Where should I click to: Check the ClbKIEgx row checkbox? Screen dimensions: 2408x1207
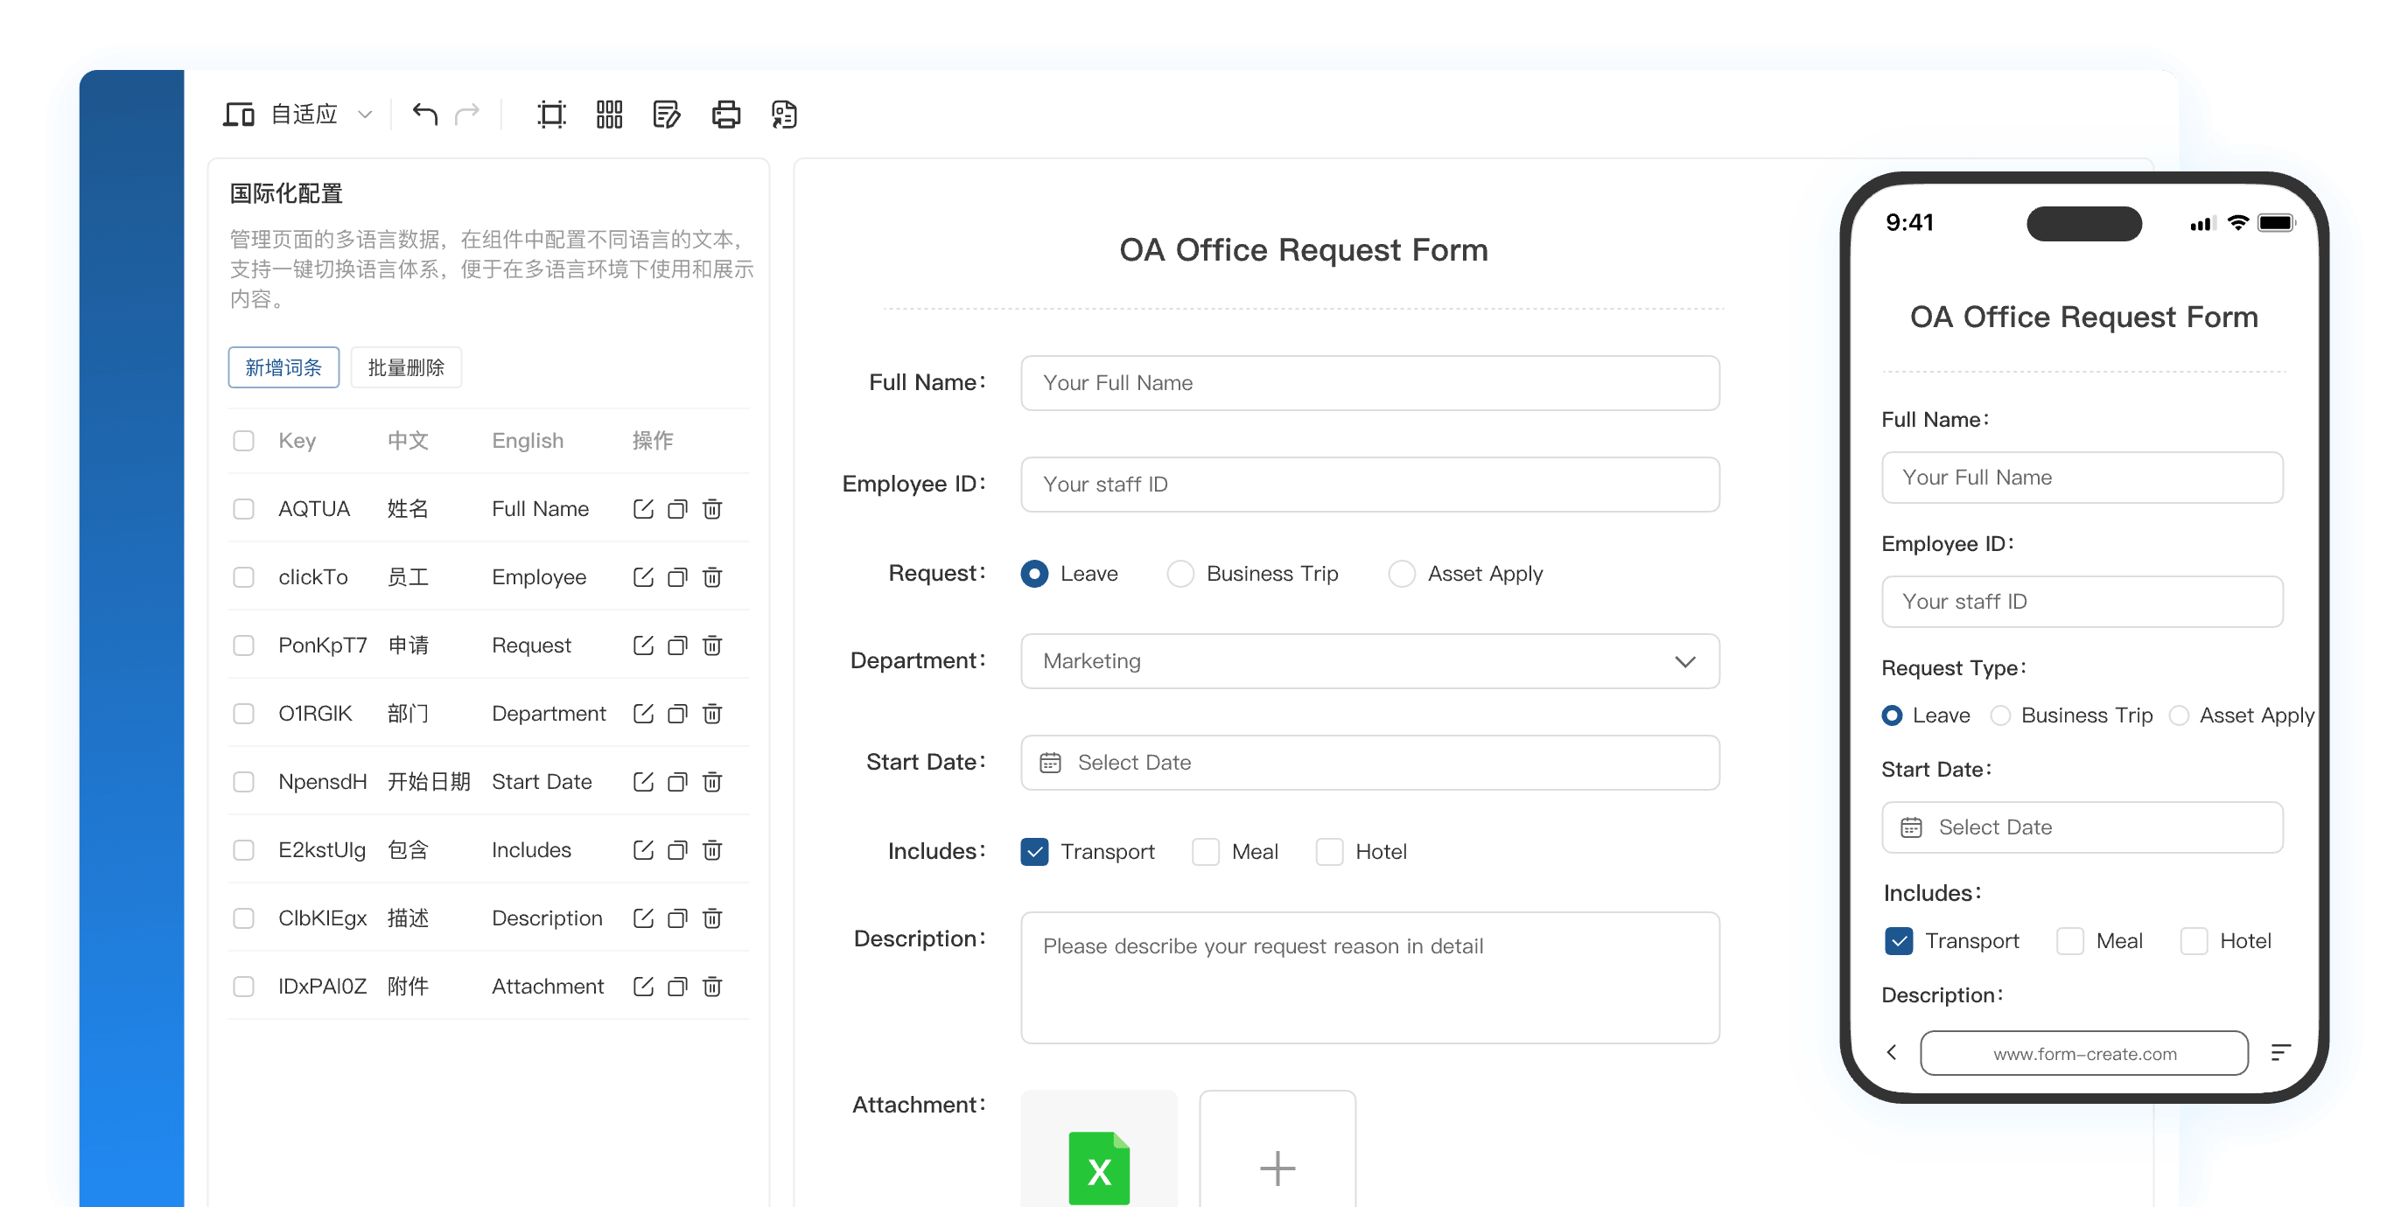coord(243,917)
